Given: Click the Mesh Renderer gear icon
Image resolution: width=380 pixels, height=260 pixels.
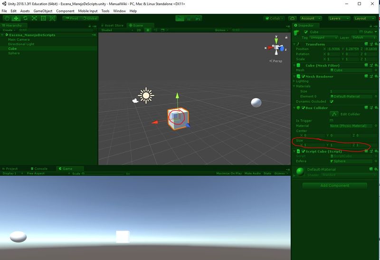Looking at the screenshot, I should 376,76.
